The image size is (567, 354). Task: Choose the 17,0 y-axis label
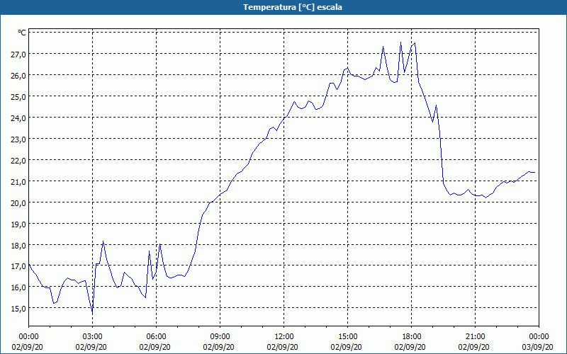coord(18,266)
